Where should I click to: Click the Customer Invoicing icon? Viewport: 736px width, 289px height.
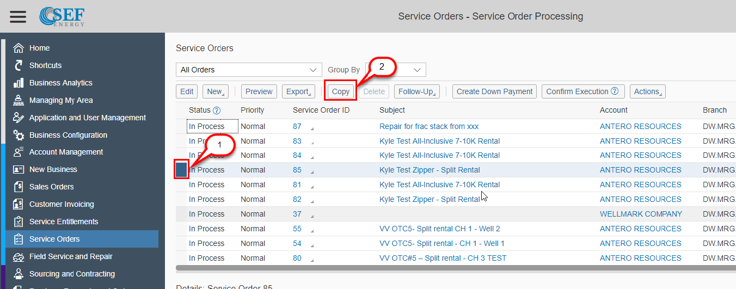(x=19, y=204)
